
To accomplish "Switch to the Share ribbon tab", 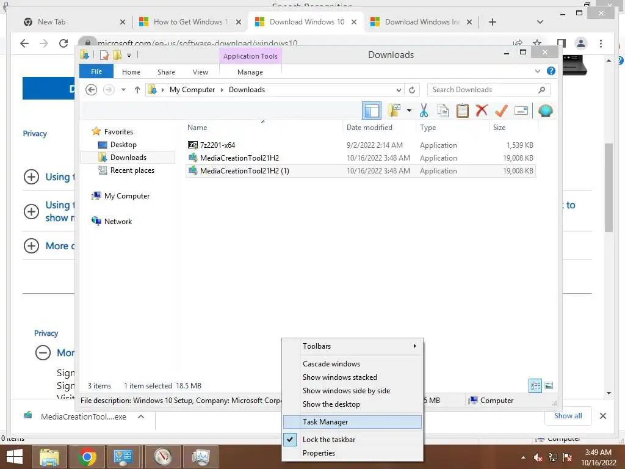I will (166, 72).
